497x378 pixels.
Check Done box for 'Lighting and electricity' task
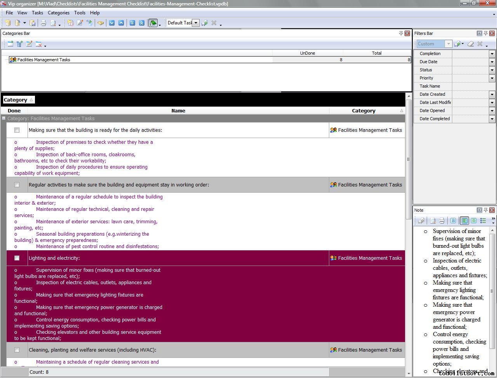pyautogui.click(x=17, y=258)
